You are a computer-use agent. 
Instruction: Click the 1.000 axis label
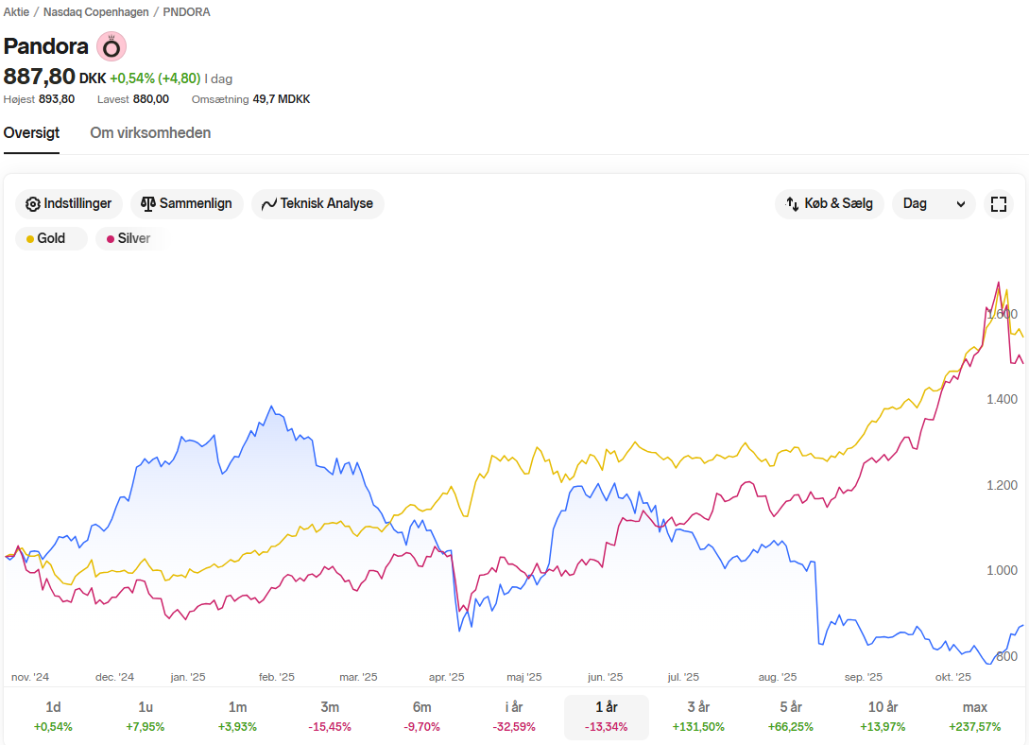tap(1003, 570)
